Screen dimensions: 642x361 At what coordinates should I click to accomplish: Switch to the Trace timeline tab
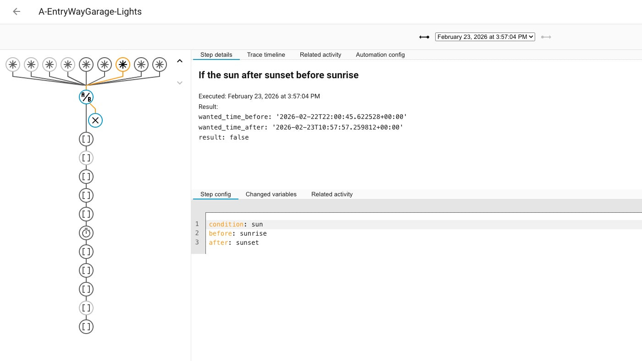(x=266, y=55)
